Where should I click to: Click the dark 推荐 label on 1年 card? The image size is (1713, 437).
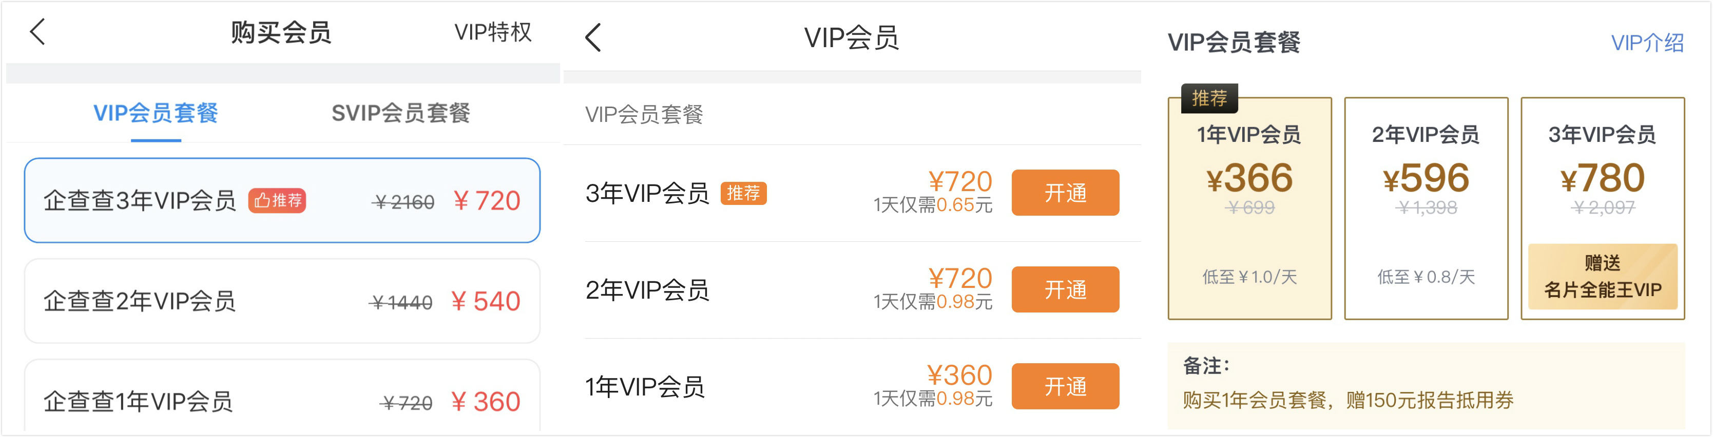pyautogui.click(x=1209, y=98)
